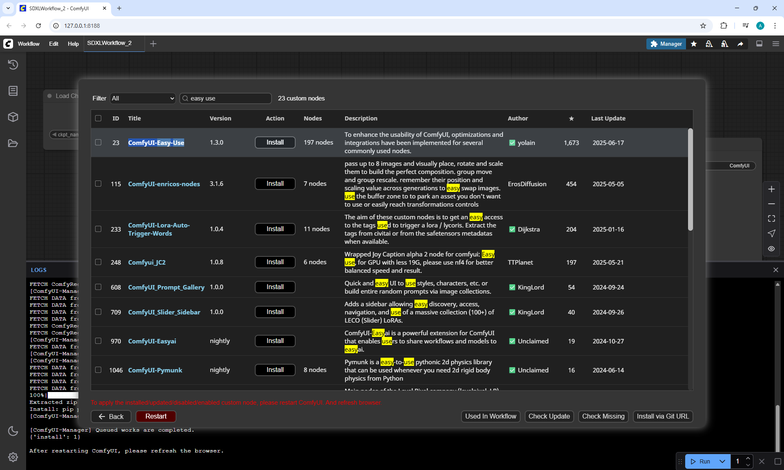
Task: Click the share arrow icon in top bar
Action: point(740,44)
